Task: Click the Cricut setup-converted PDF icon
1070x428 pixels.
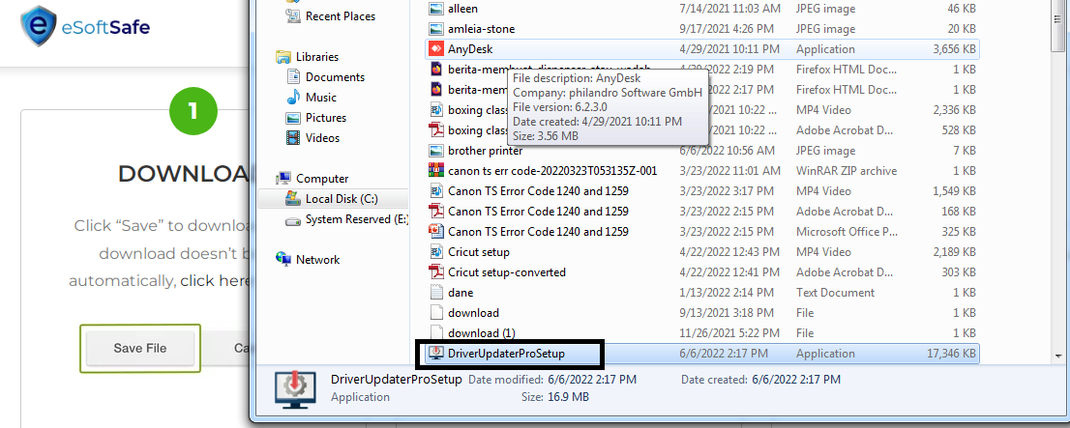Action: tap(436, 271)
